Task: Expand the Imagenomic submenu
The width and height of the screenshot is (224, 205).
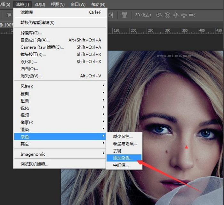Action: click(x=33, y=154)
